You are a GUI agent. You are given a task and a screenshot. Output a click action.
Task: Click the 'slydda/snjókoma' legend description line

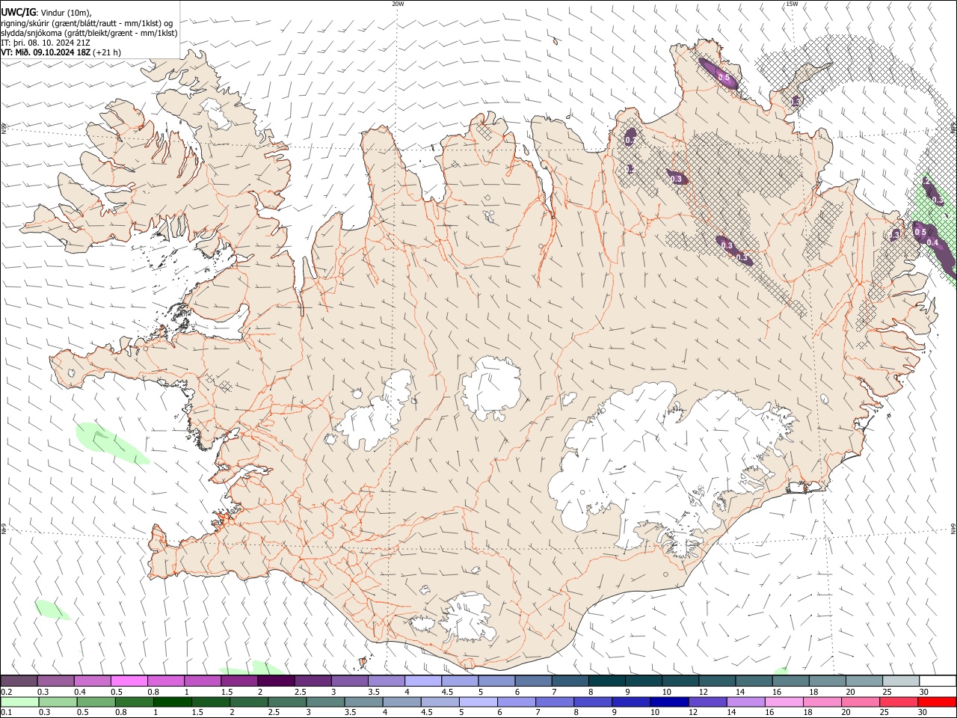[x=89, y=33]
